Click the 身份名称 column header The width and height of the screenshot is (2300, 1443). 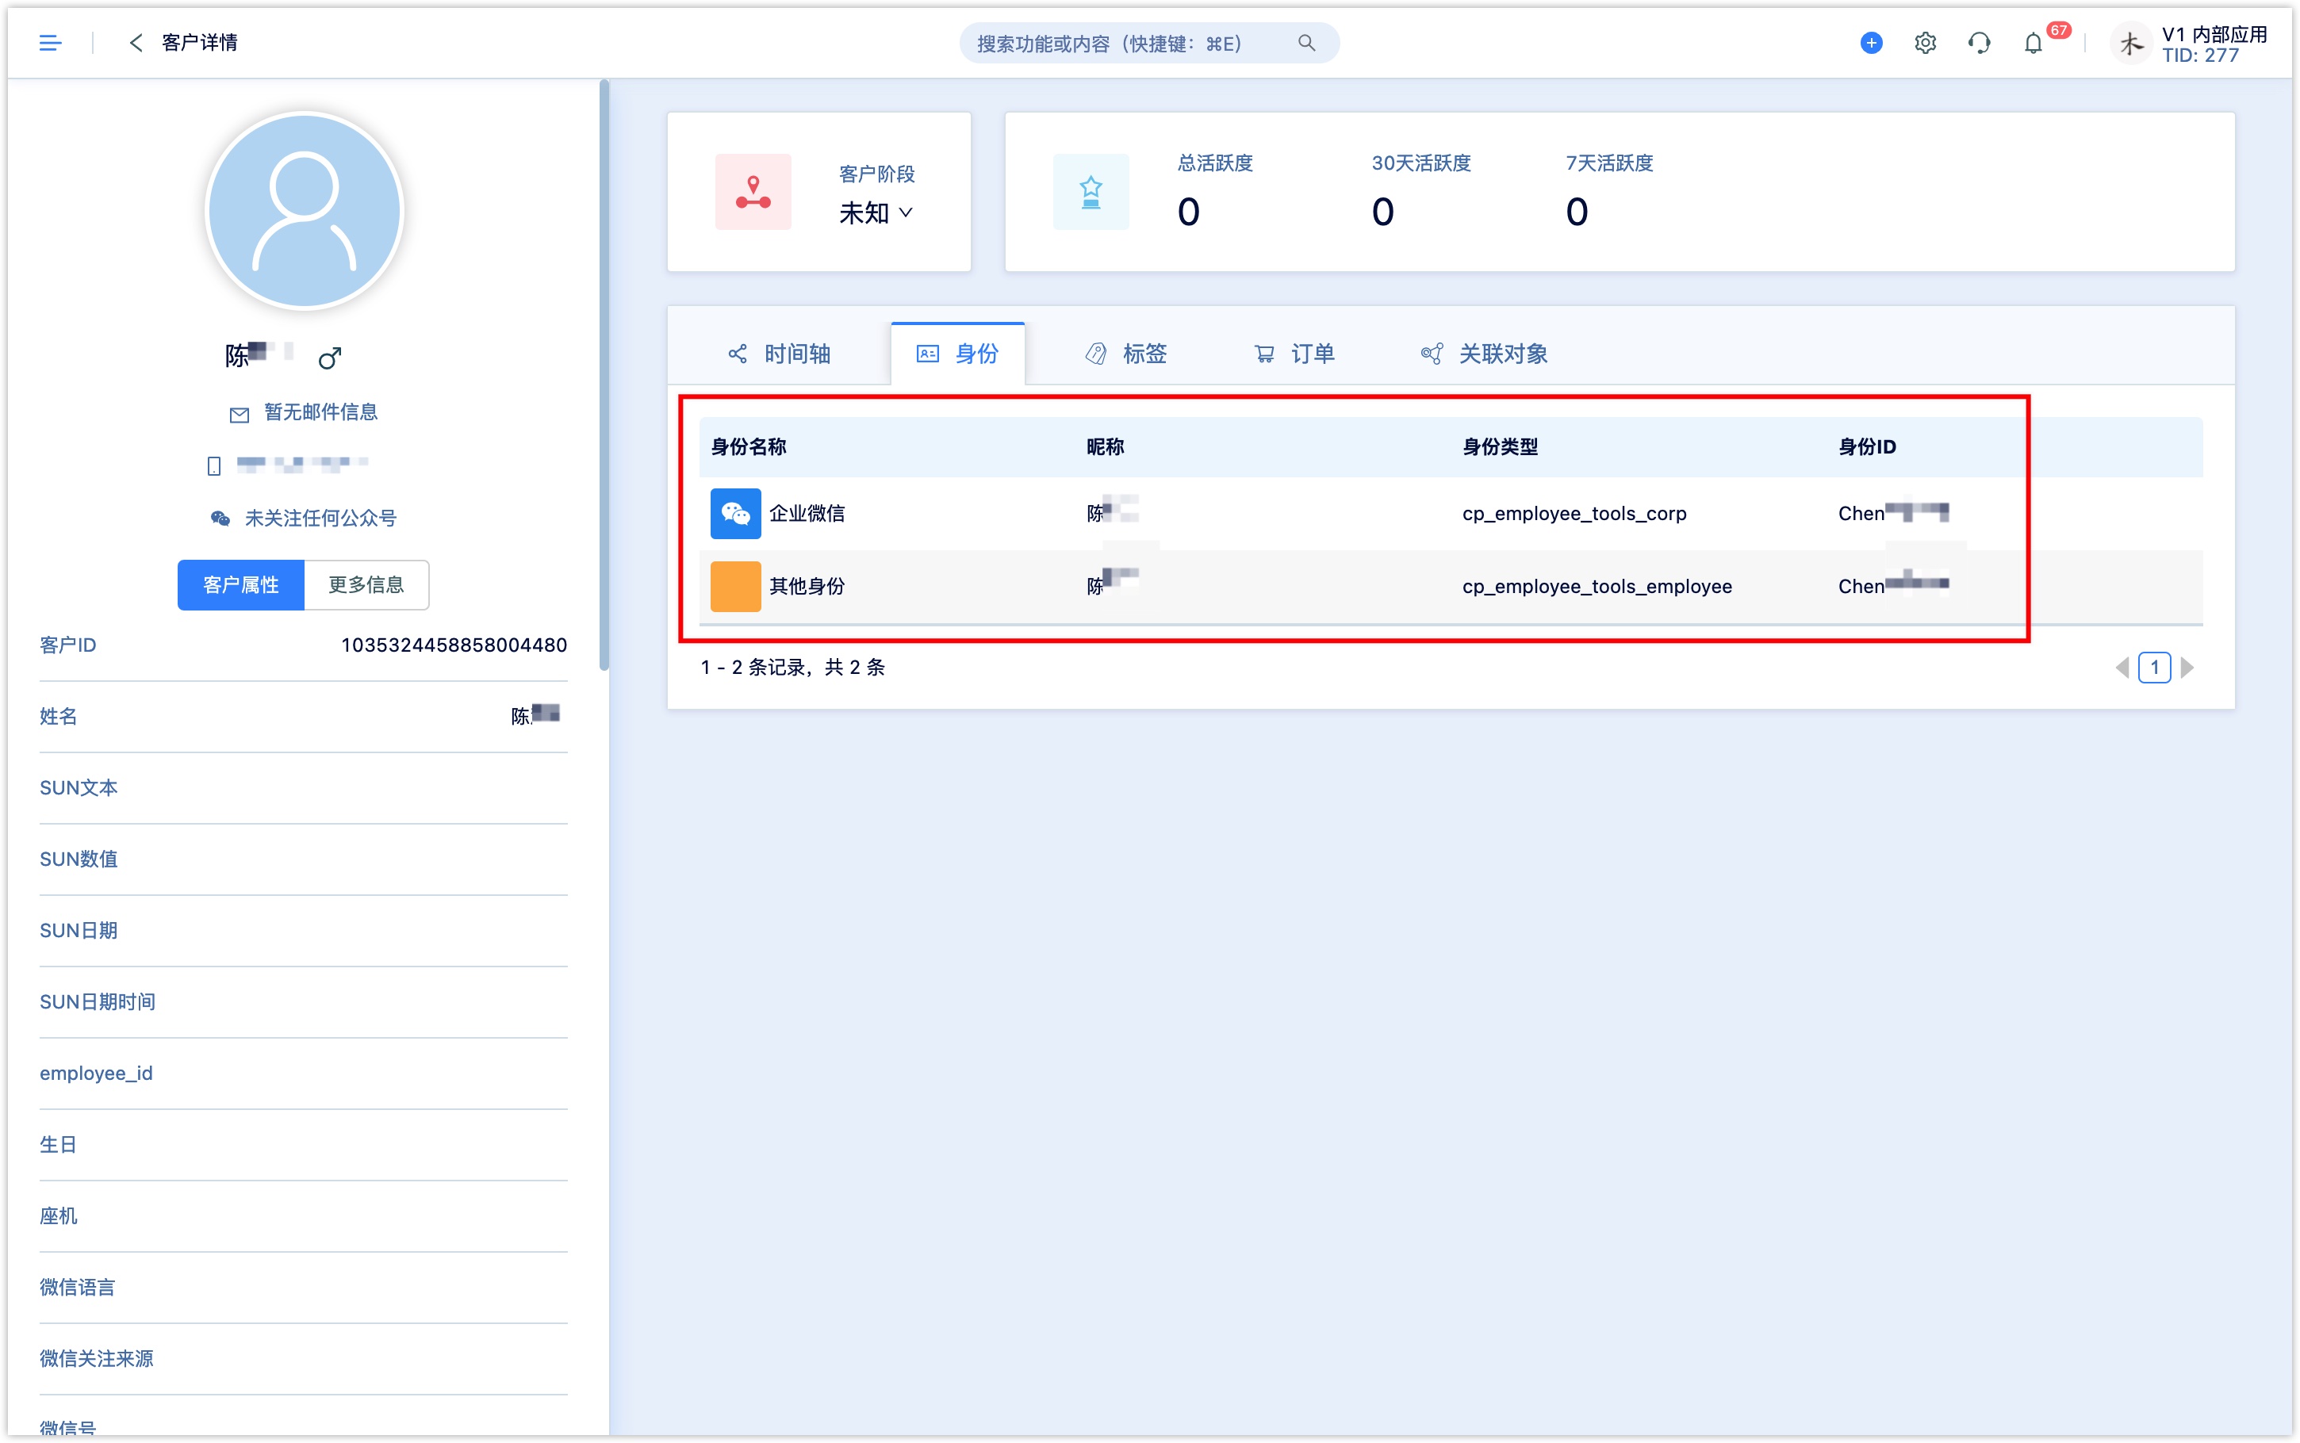pos(748,446)
